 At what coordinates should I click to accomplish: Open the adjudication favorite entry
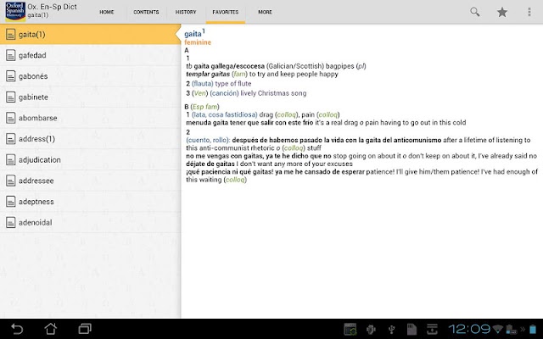click(91, 160)
